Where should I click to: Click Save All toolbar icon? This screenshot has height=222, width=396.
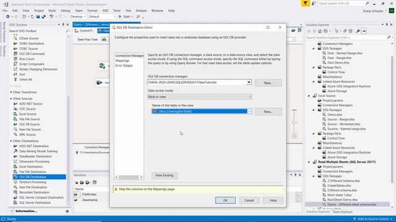point(43,17)
